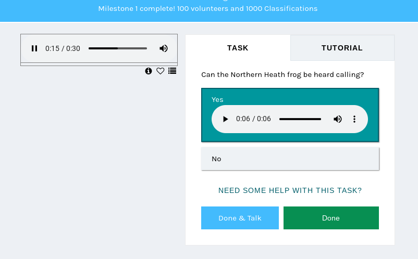Select the No answer option
Screen dimensions: 418x259
[290, 159]
